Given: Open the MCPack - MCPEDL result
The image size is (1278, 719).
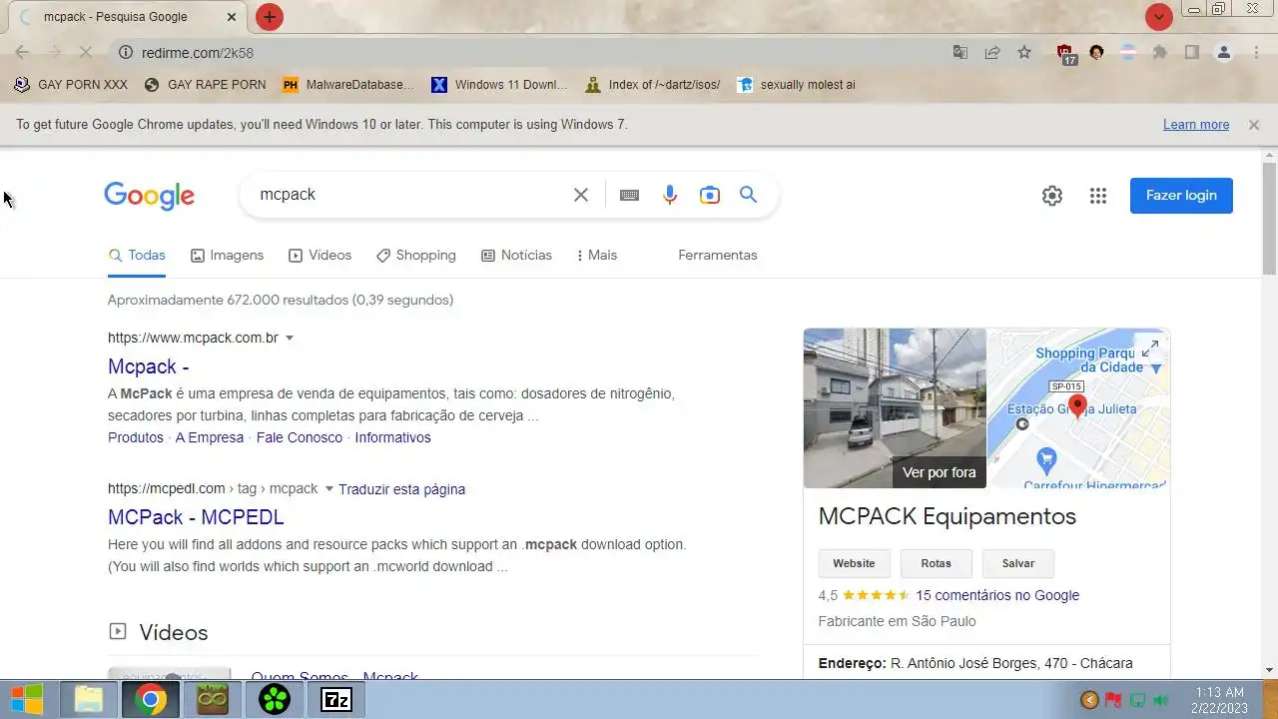Looking at the screenshot, I should point(196,517).
